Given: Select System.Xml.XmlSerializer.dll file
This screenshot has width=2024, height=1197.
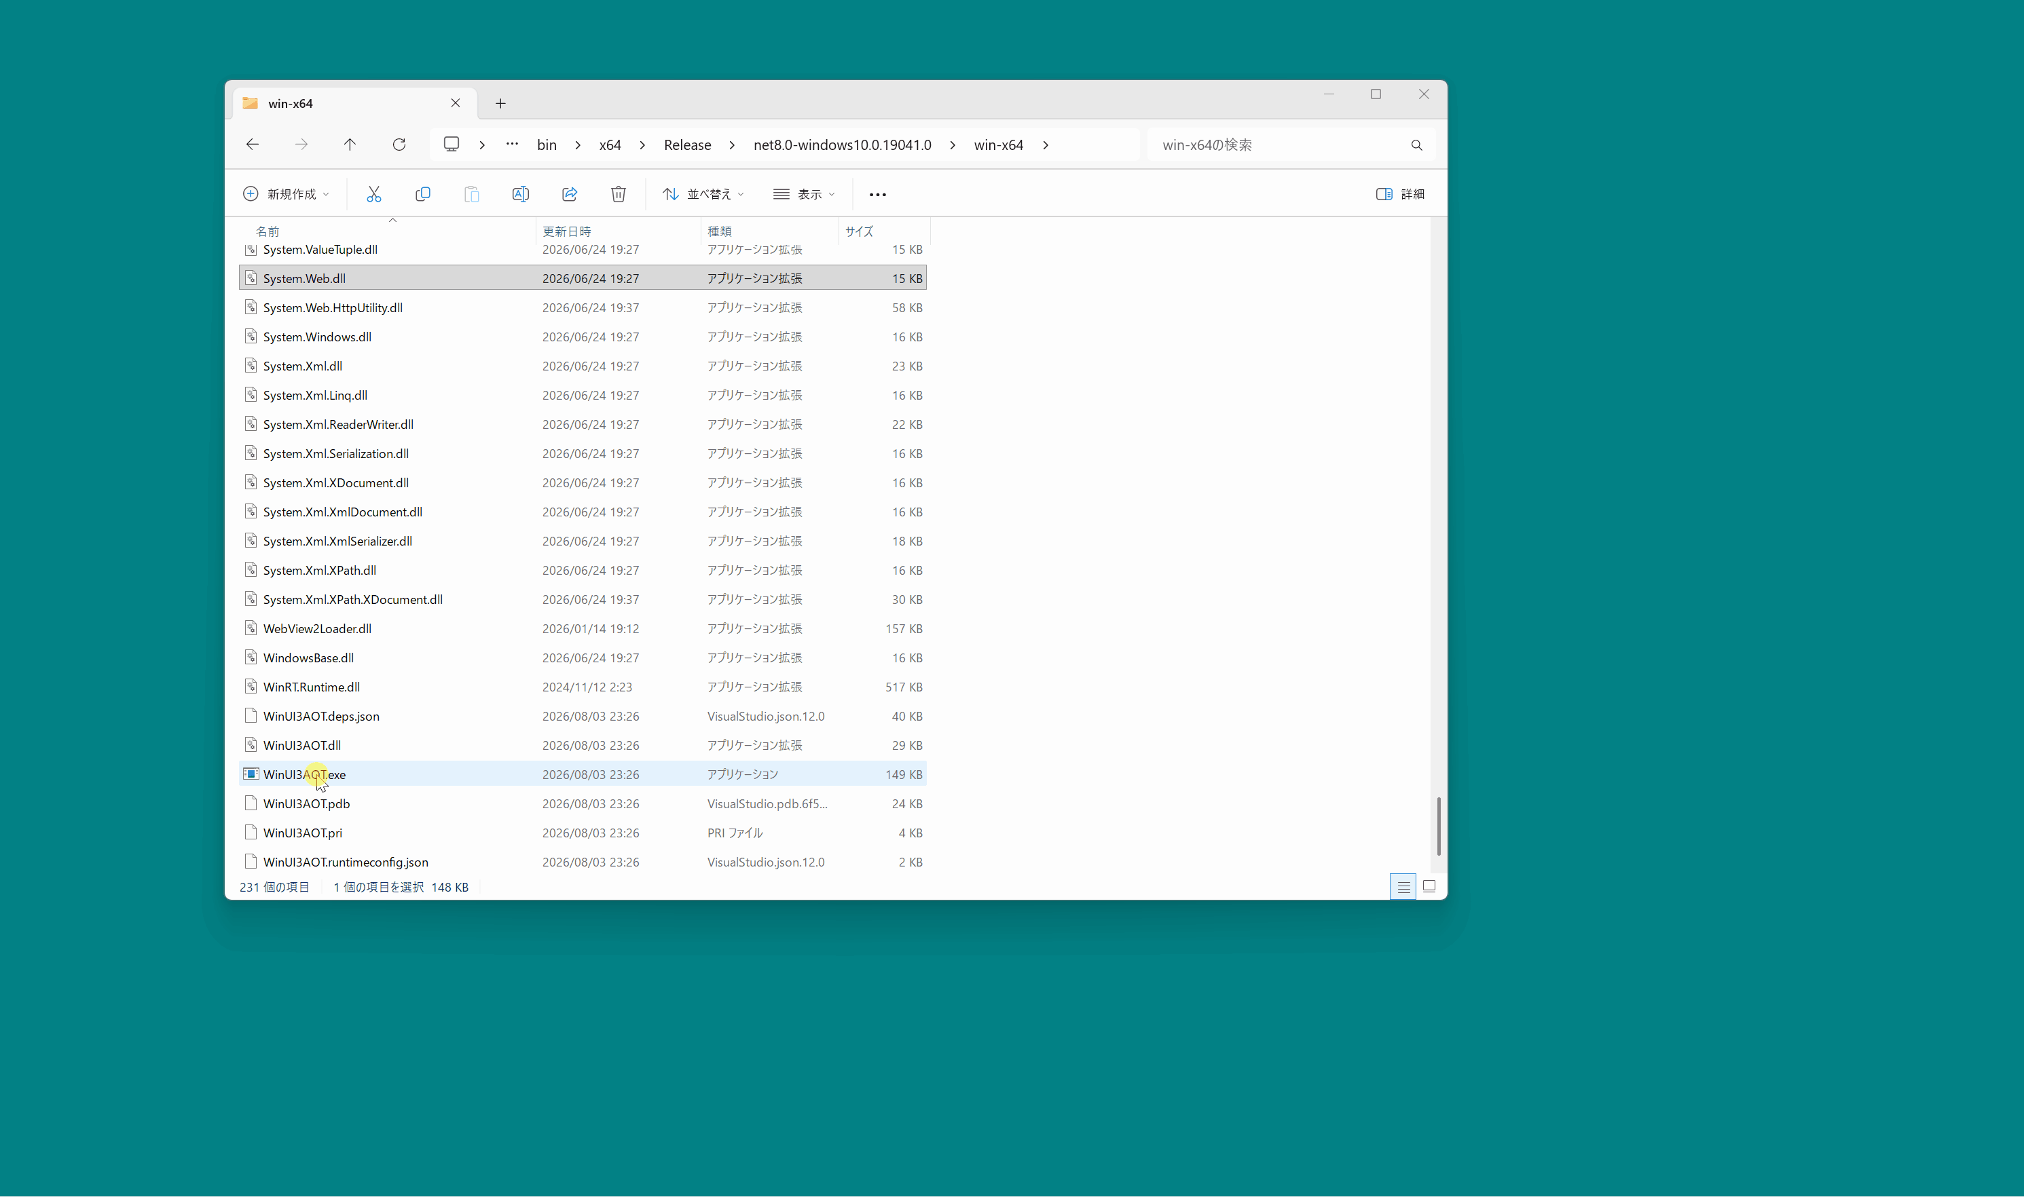Looking at the screenshot, I should [583, 541].
